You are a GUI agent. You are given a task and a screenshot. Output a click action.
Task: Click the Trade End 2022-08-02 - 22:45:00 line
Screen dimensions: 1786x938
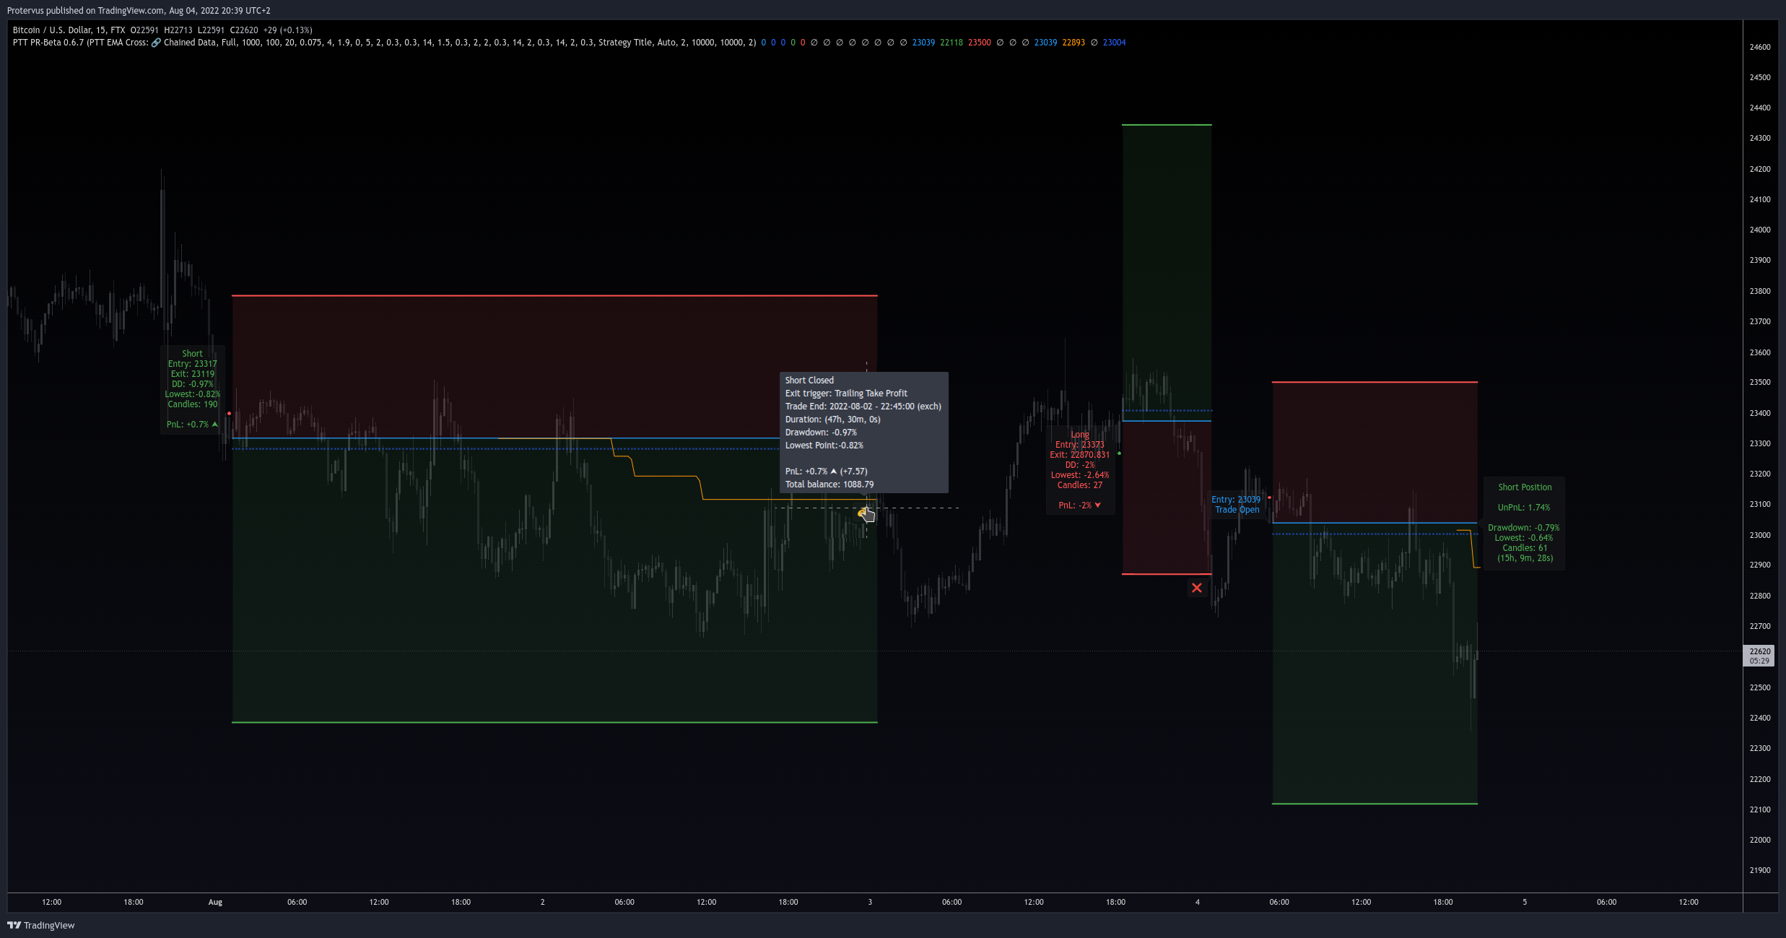point(863,407)
